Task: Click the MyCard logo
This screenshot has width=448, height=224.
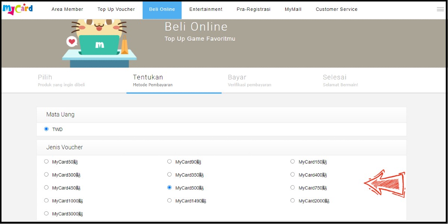Action: 18,9
